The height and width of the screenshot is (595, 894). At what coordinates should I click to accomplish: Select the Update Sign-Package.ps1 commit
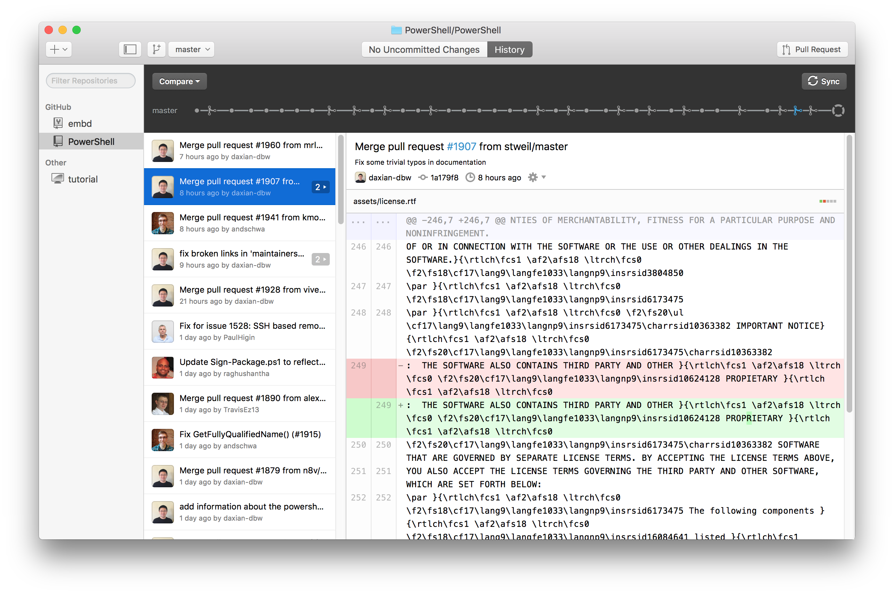pyautogui.click(x=240, y=367)
